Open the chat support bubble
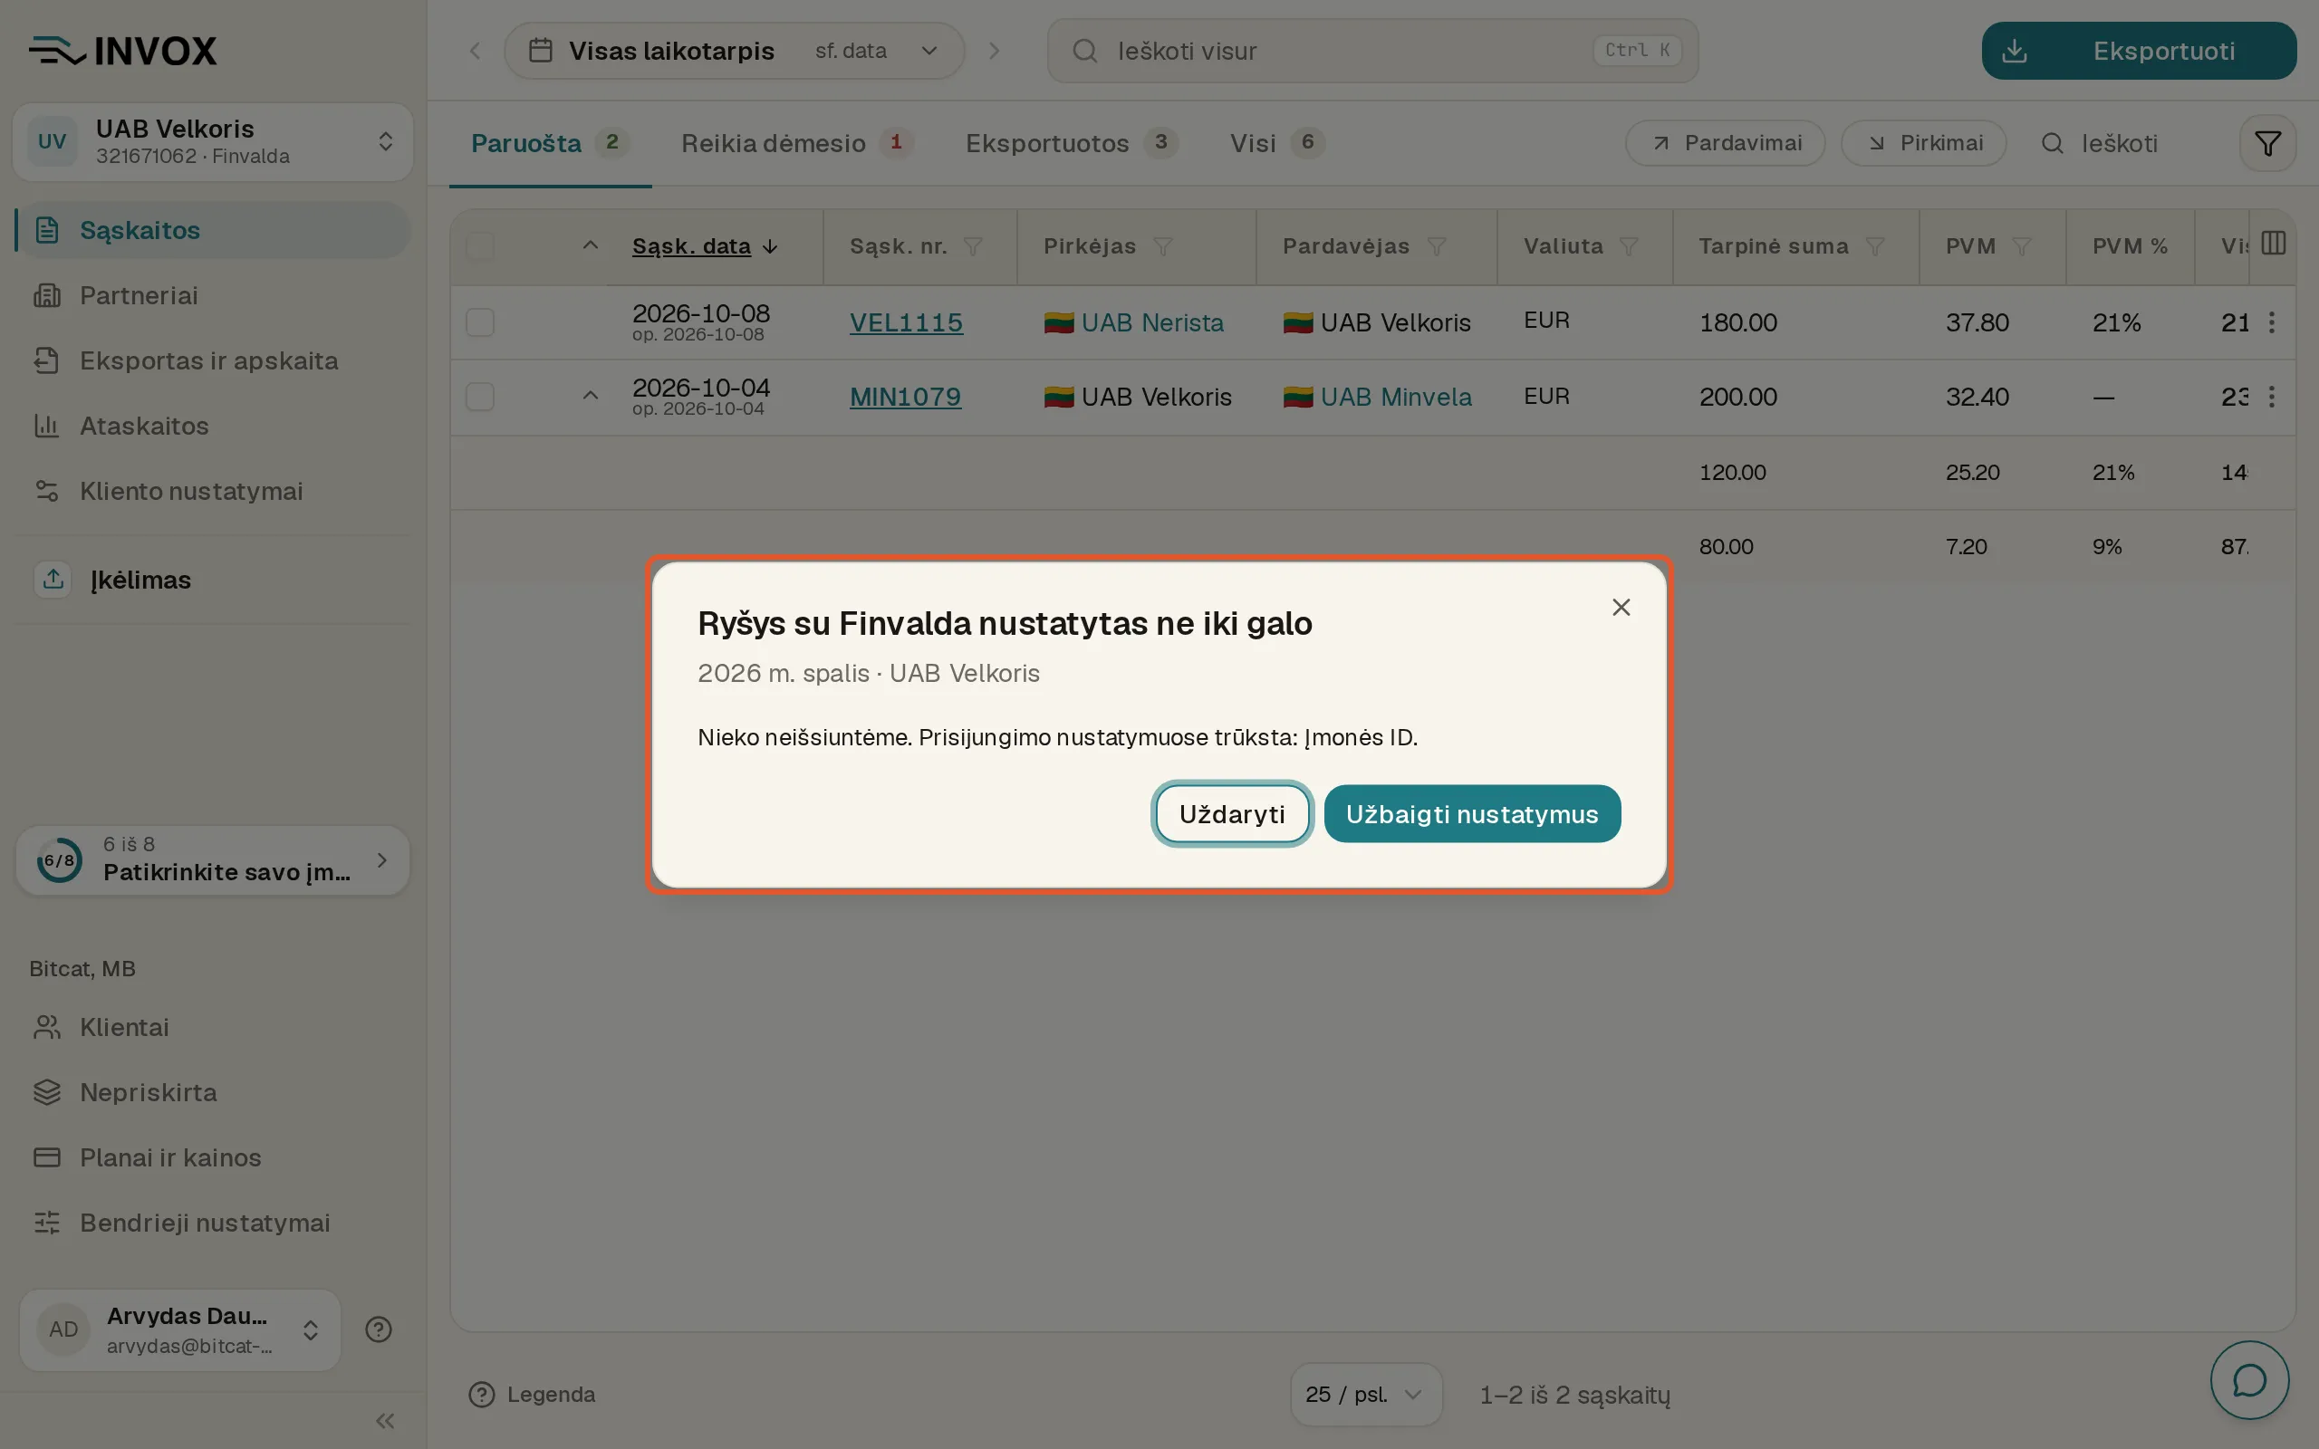Image resolution: width=2319 pixels, height=1449 pixels. (x=2249, y=1380)
